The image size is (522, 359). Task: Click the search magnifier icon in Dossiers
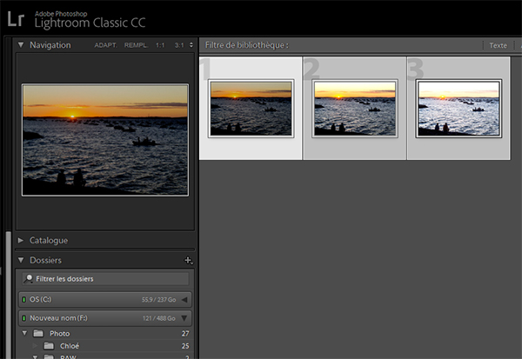(29, 278)
